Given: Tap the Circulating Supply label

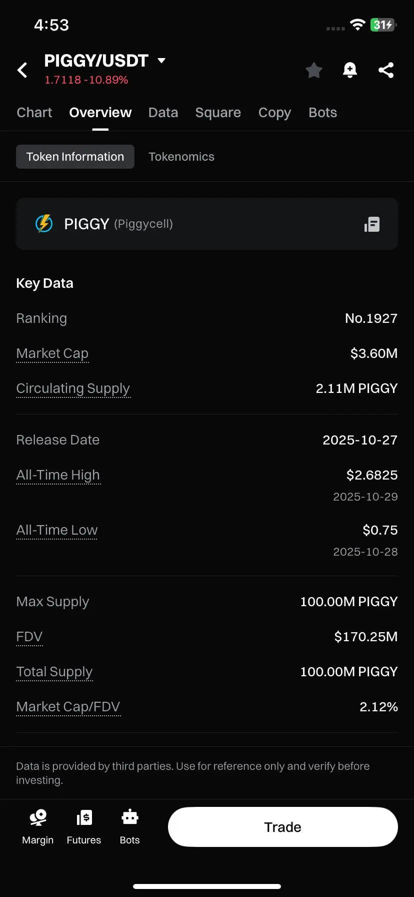Looking at the screenshot, I should [x=73, y=388].
